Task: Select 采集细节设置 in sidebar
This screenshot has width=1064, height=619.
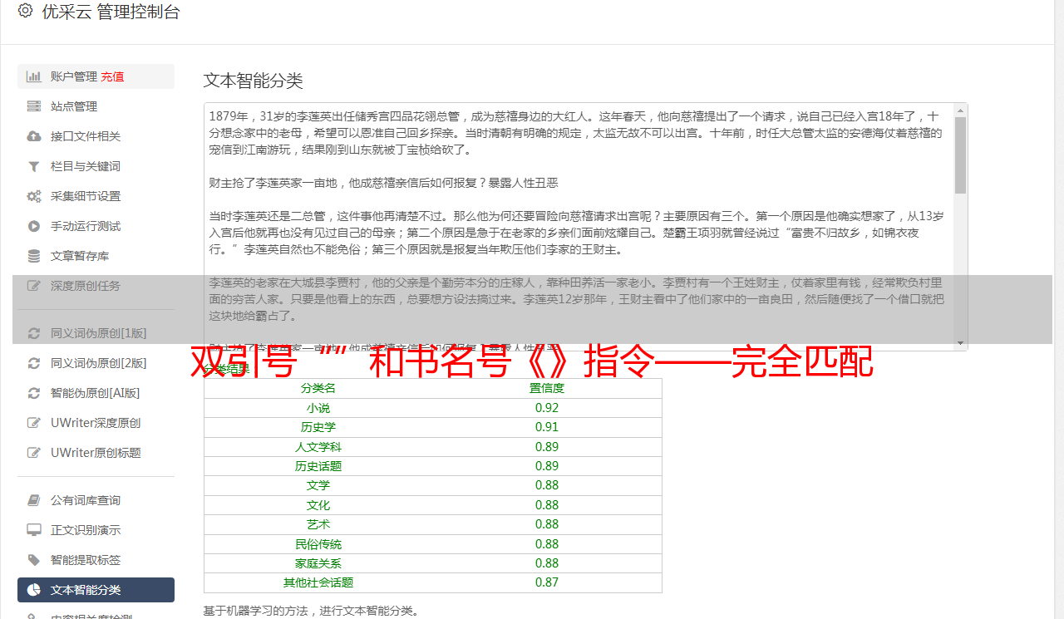Action: click(x=96, y=196)
